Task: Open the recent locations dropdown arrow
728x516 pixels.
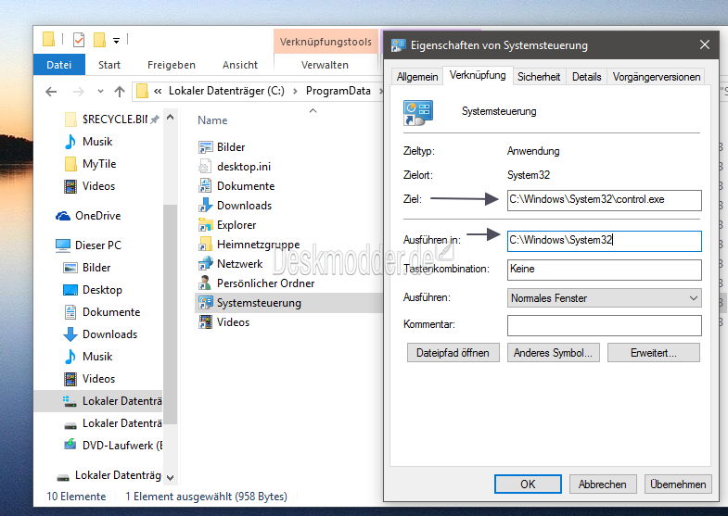Action: tap(101, 92)
